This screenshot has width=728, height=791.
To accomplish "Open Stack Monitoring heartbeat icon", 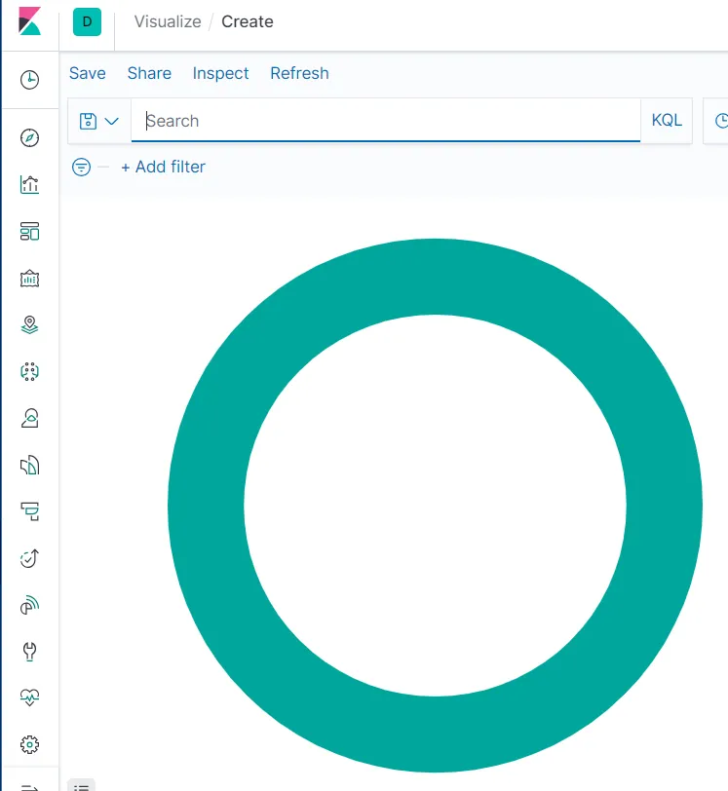I will point(30,697).
